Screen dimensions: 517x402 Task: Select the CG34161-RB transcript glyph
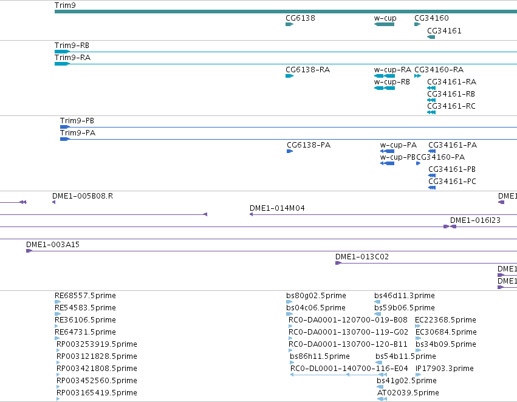pyautogui.click(x=431, y=101)
